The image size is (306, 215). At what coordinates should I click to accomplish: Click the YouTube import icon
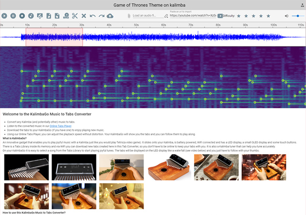pos(220,16)
